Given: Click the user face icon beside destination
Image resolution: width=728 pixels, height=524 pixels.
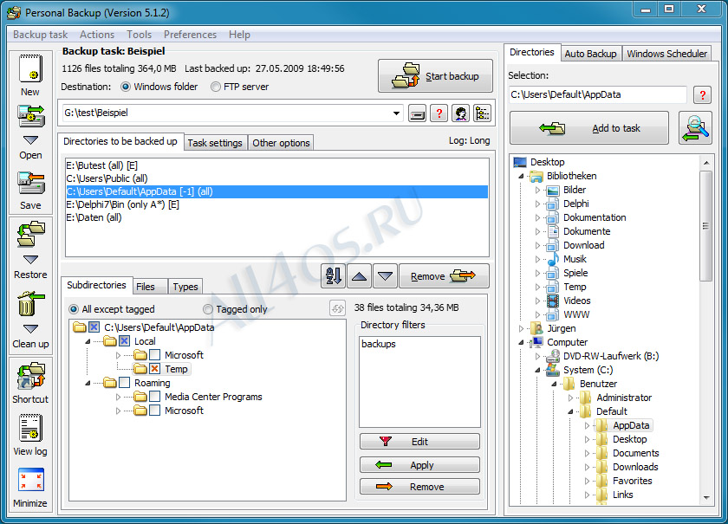Looking at the screenshot, I should (x=460, y=113).
